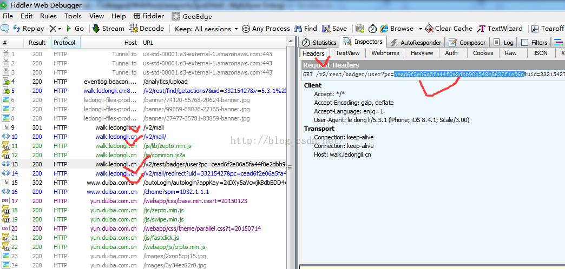Select session 14 /v2/mall/redirect URL
This screenshot has height=269, width=565.
tap(214, 173)
